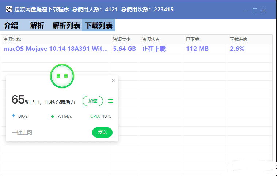Click the 资源大小 column header
The width and height of the screenshot is (277, 176).
click(x=122, y=40)
